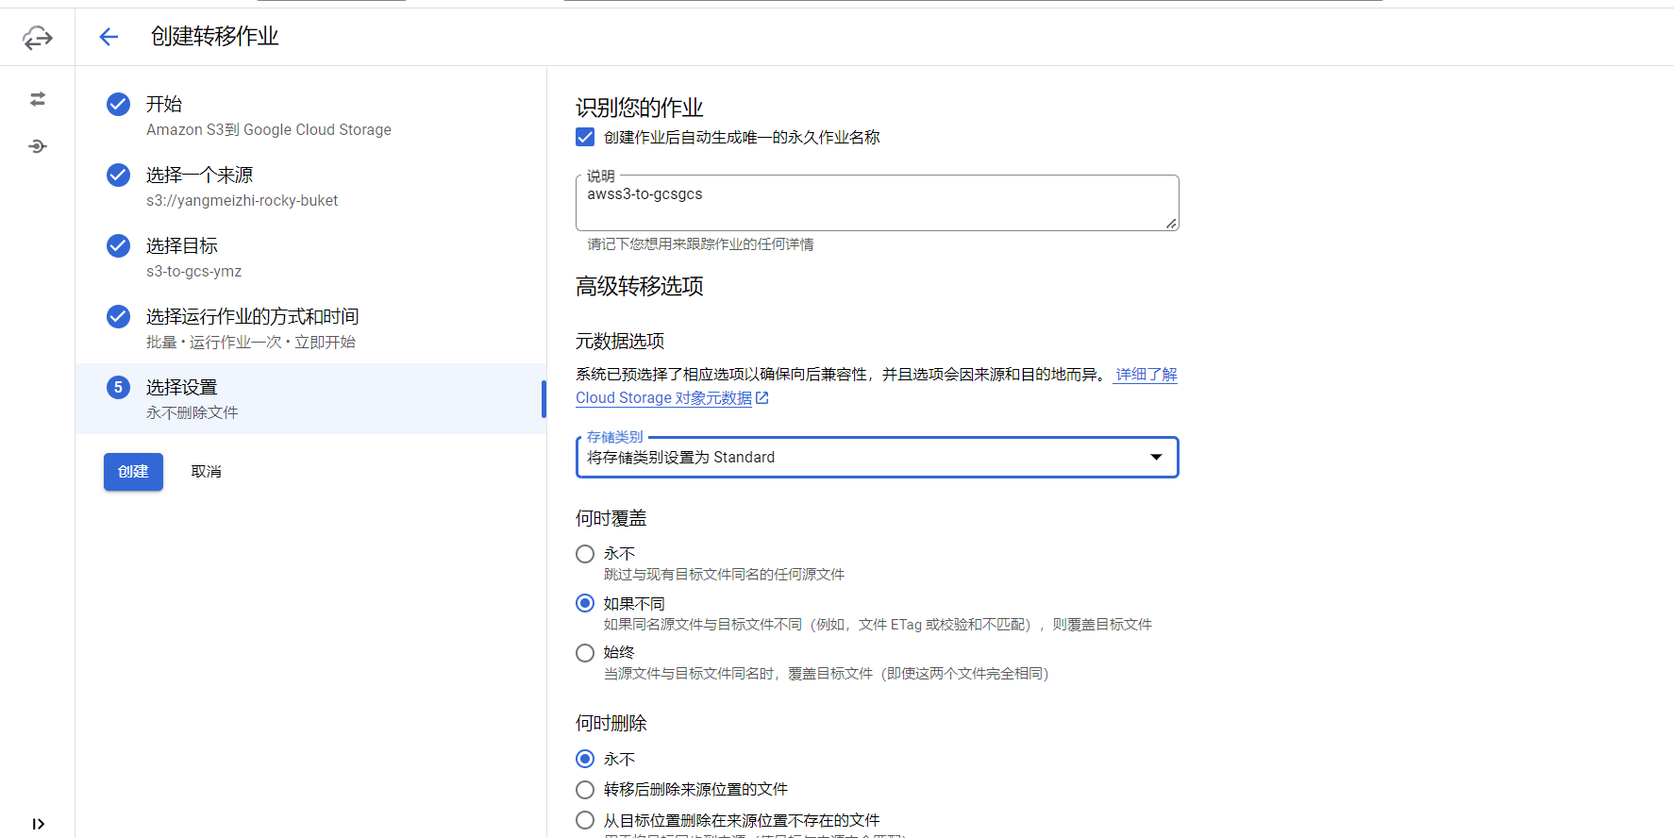Click the 元数据选项 heading
Viewport: 1674px width, 838px height.
point(620,341)
